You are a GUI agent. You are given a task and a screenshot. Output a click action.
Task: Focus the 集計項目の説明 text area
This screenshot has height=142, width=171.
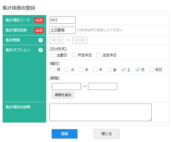pyautogui.click(x=100, y=112)
